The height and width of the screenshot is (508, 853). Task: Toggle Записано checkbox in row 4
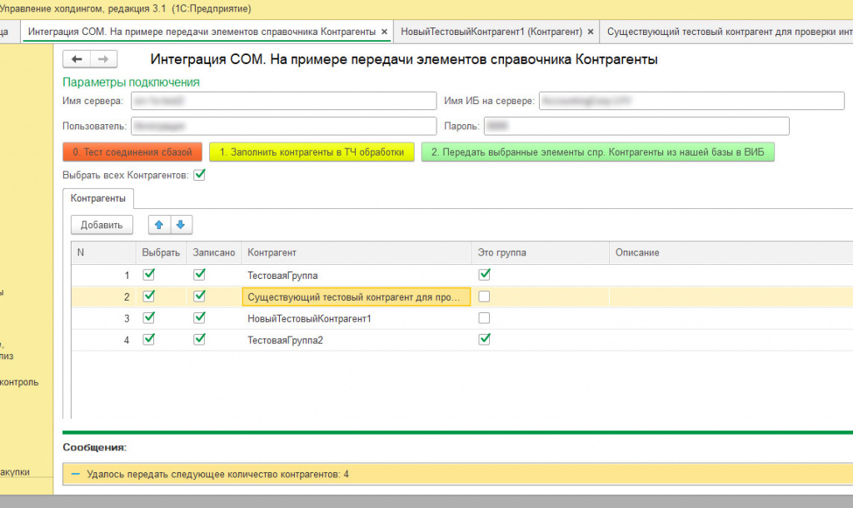200,340
